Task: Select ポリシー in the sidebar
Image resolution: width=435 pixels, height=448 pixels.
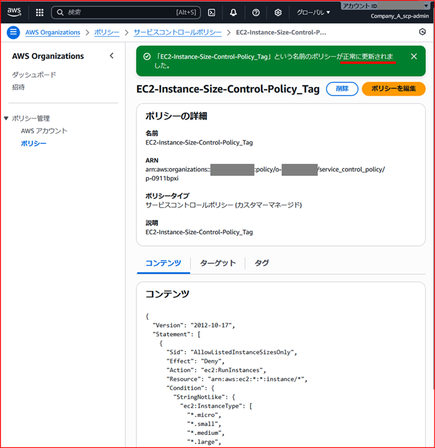Action: tap(33, 143)
